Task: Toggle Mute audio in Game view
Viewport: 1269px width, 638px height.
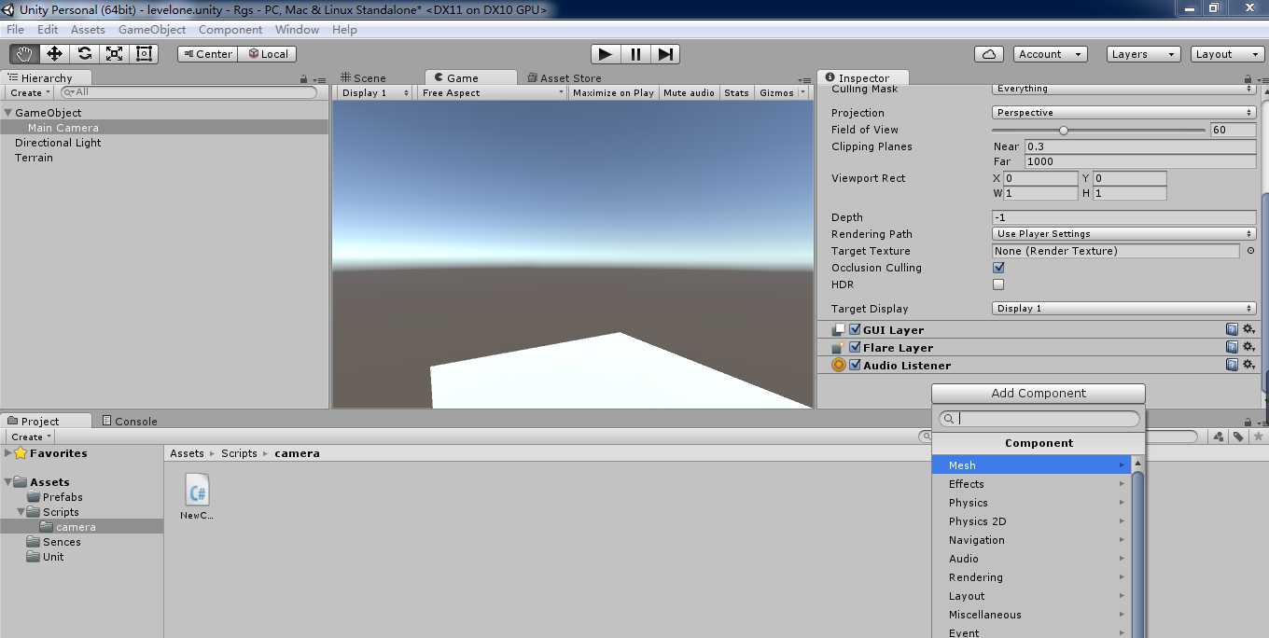Action: (x=689, y=92)
